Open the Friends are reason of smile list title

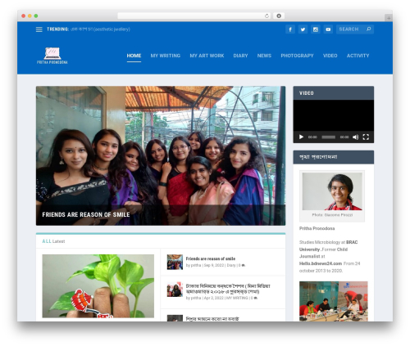(x=211, y=258)
